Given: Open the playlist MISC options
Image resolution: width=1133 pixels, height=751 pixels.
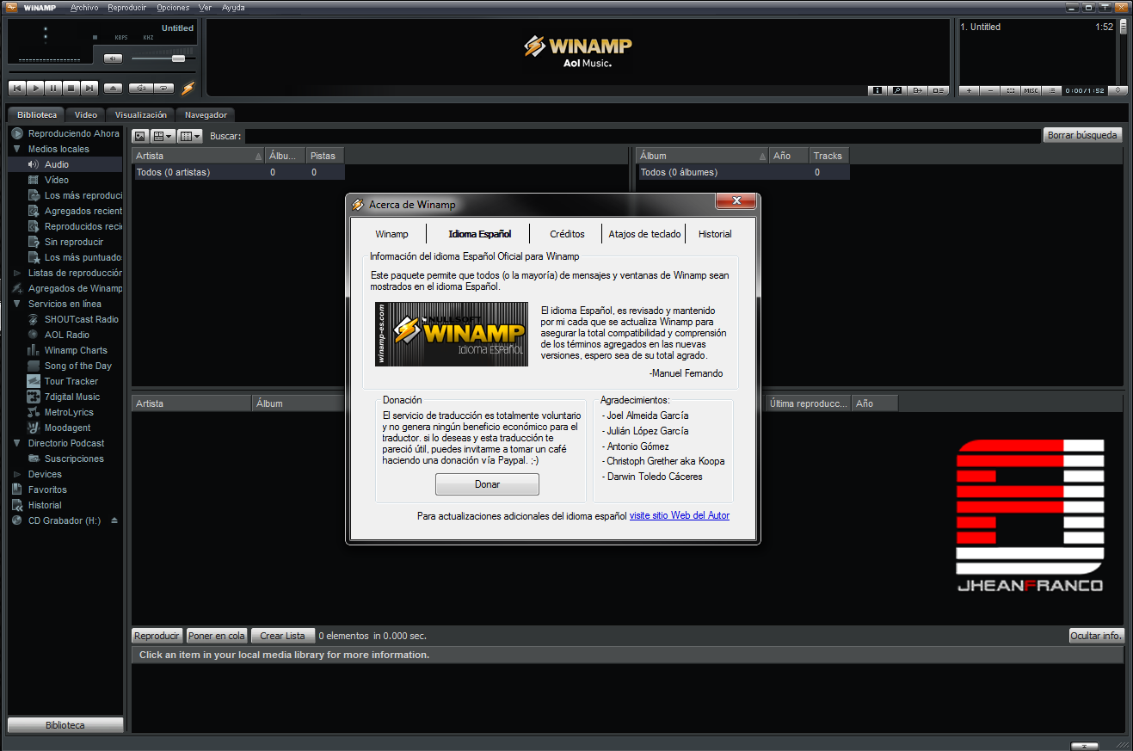Looking at the screenshot, I should pyautogui.click(x=1031, y=90).
